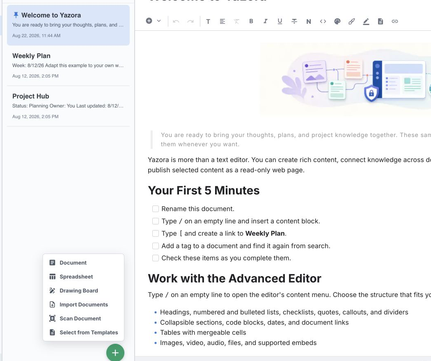This screenshot has height=361, width=431.
Task: Choose Spreadsheet from the create menu
Action: click(x=83, y=276)
